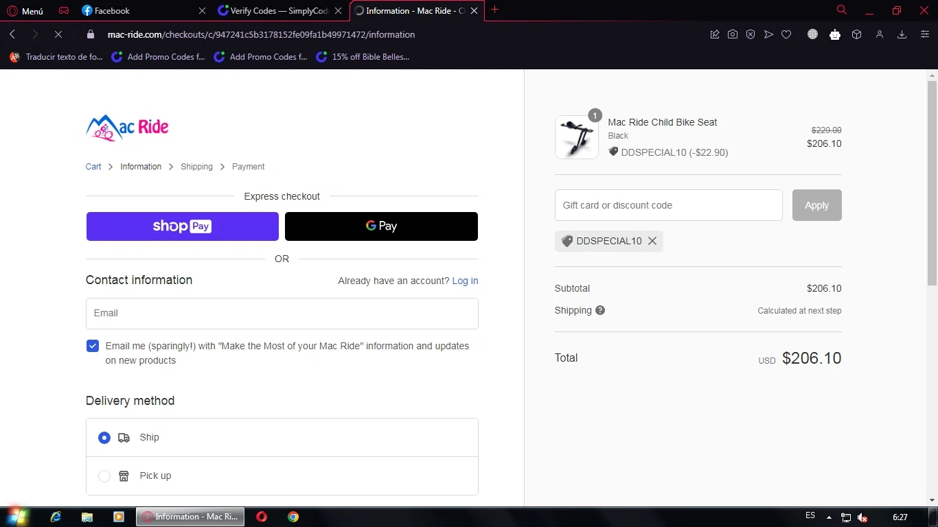This screenshot has width=938, height=527.
Task: Open the profile account icon
Action: pos(879,34)
